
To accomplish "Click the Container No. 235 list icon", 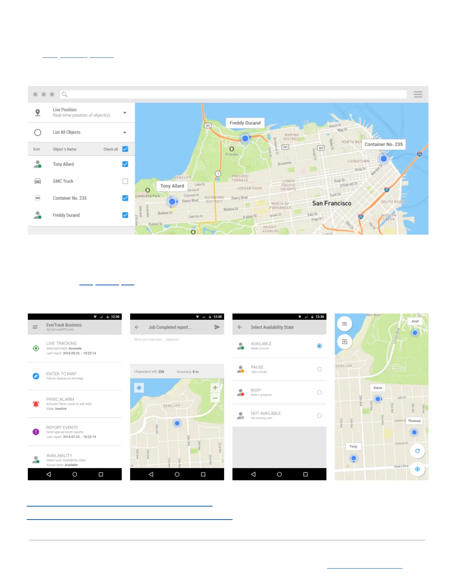I will tap(37, 198).
